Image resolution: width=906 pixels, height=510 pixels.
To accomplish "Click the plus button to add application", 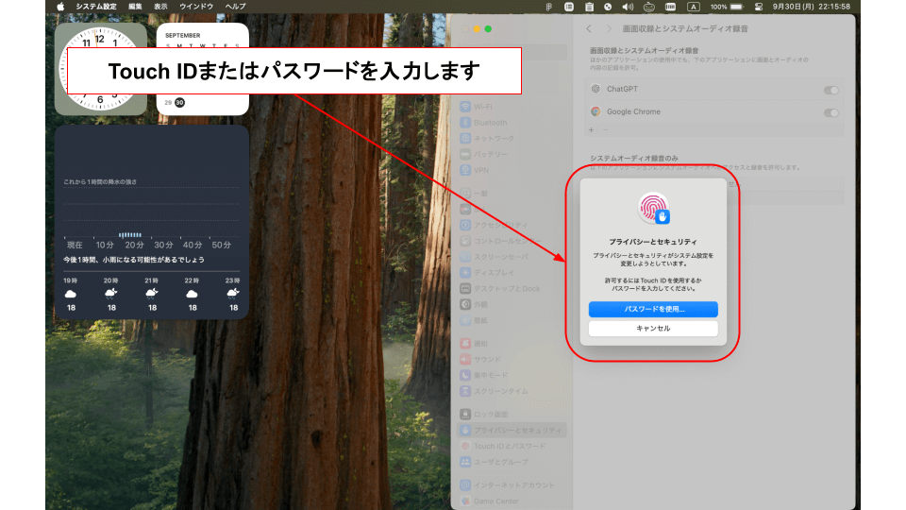I will [x=592, y=129].
